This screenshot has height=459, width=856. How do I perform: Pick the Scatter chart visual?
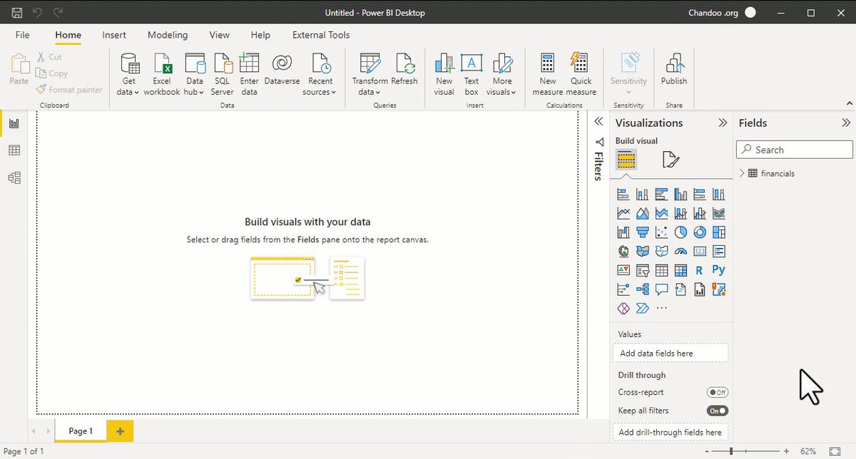pyautogui.click(x=661, y=232)
